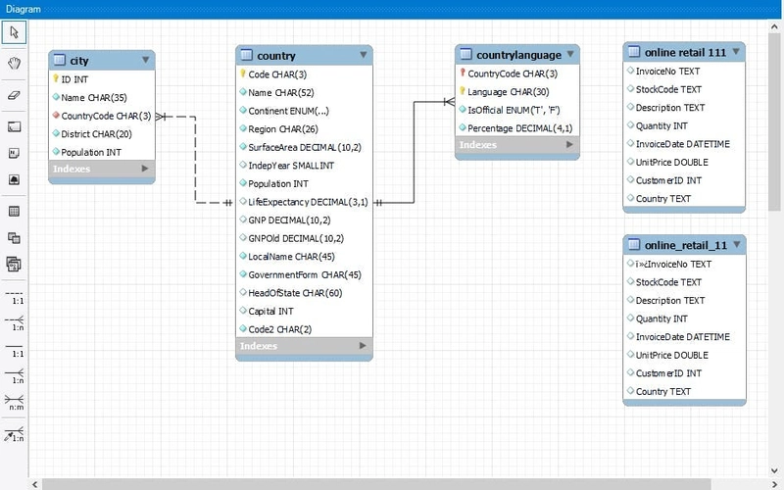
Task: Collapse the online_retail_11 table
Action: [736, 244]
